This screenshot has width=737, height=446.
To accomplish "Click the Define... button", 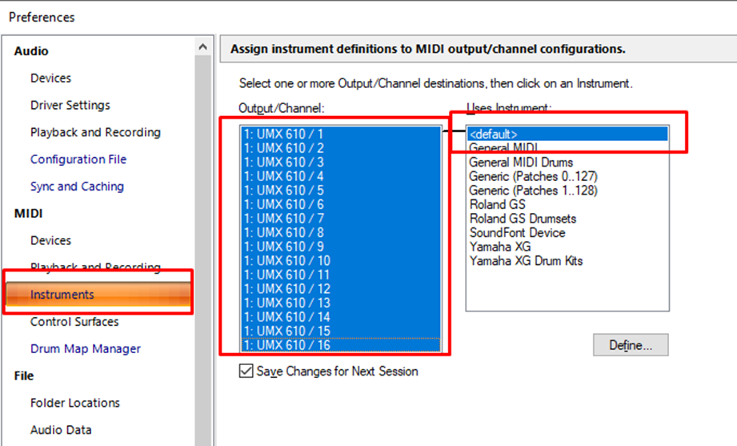I will click(x=631, y=345).
